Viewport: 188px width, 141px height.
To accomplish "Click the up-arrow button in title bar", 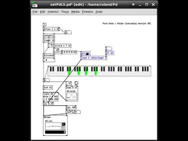I will 133,5.
